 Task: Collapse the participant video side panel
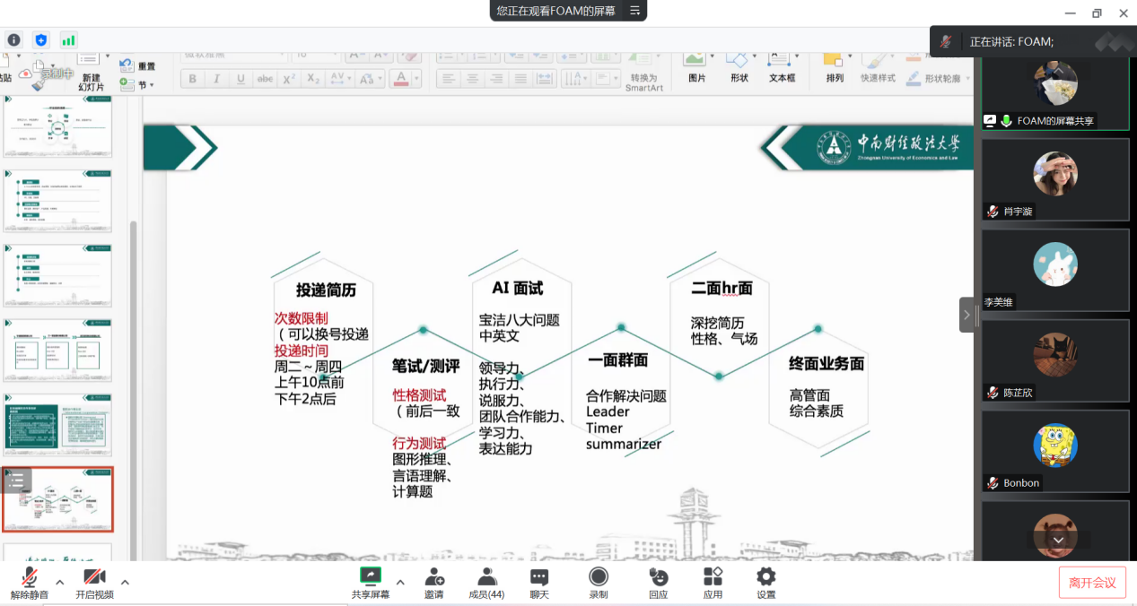pos(966,315)
